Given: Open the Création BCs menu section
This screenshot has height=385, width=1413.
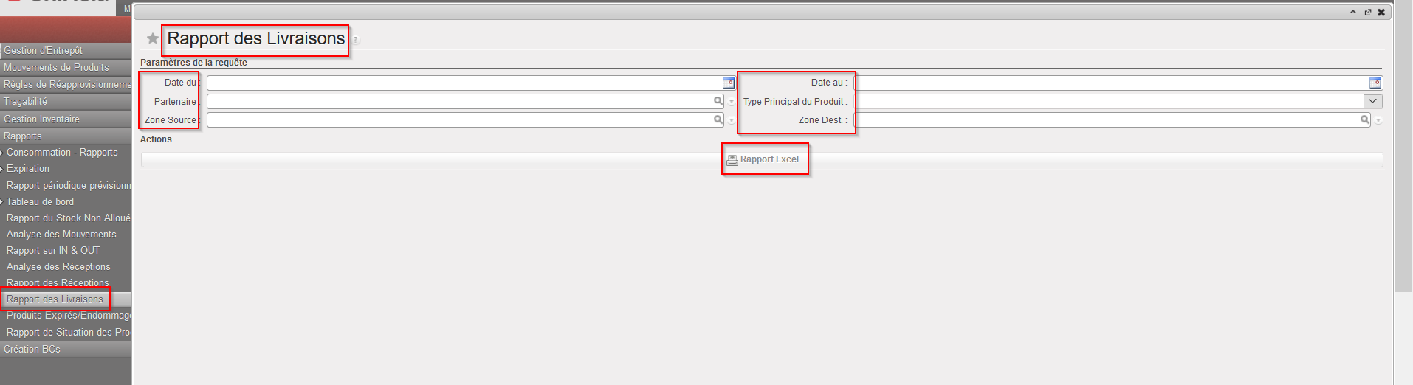Looking at the screenshot, I should (x=66, y=349).
